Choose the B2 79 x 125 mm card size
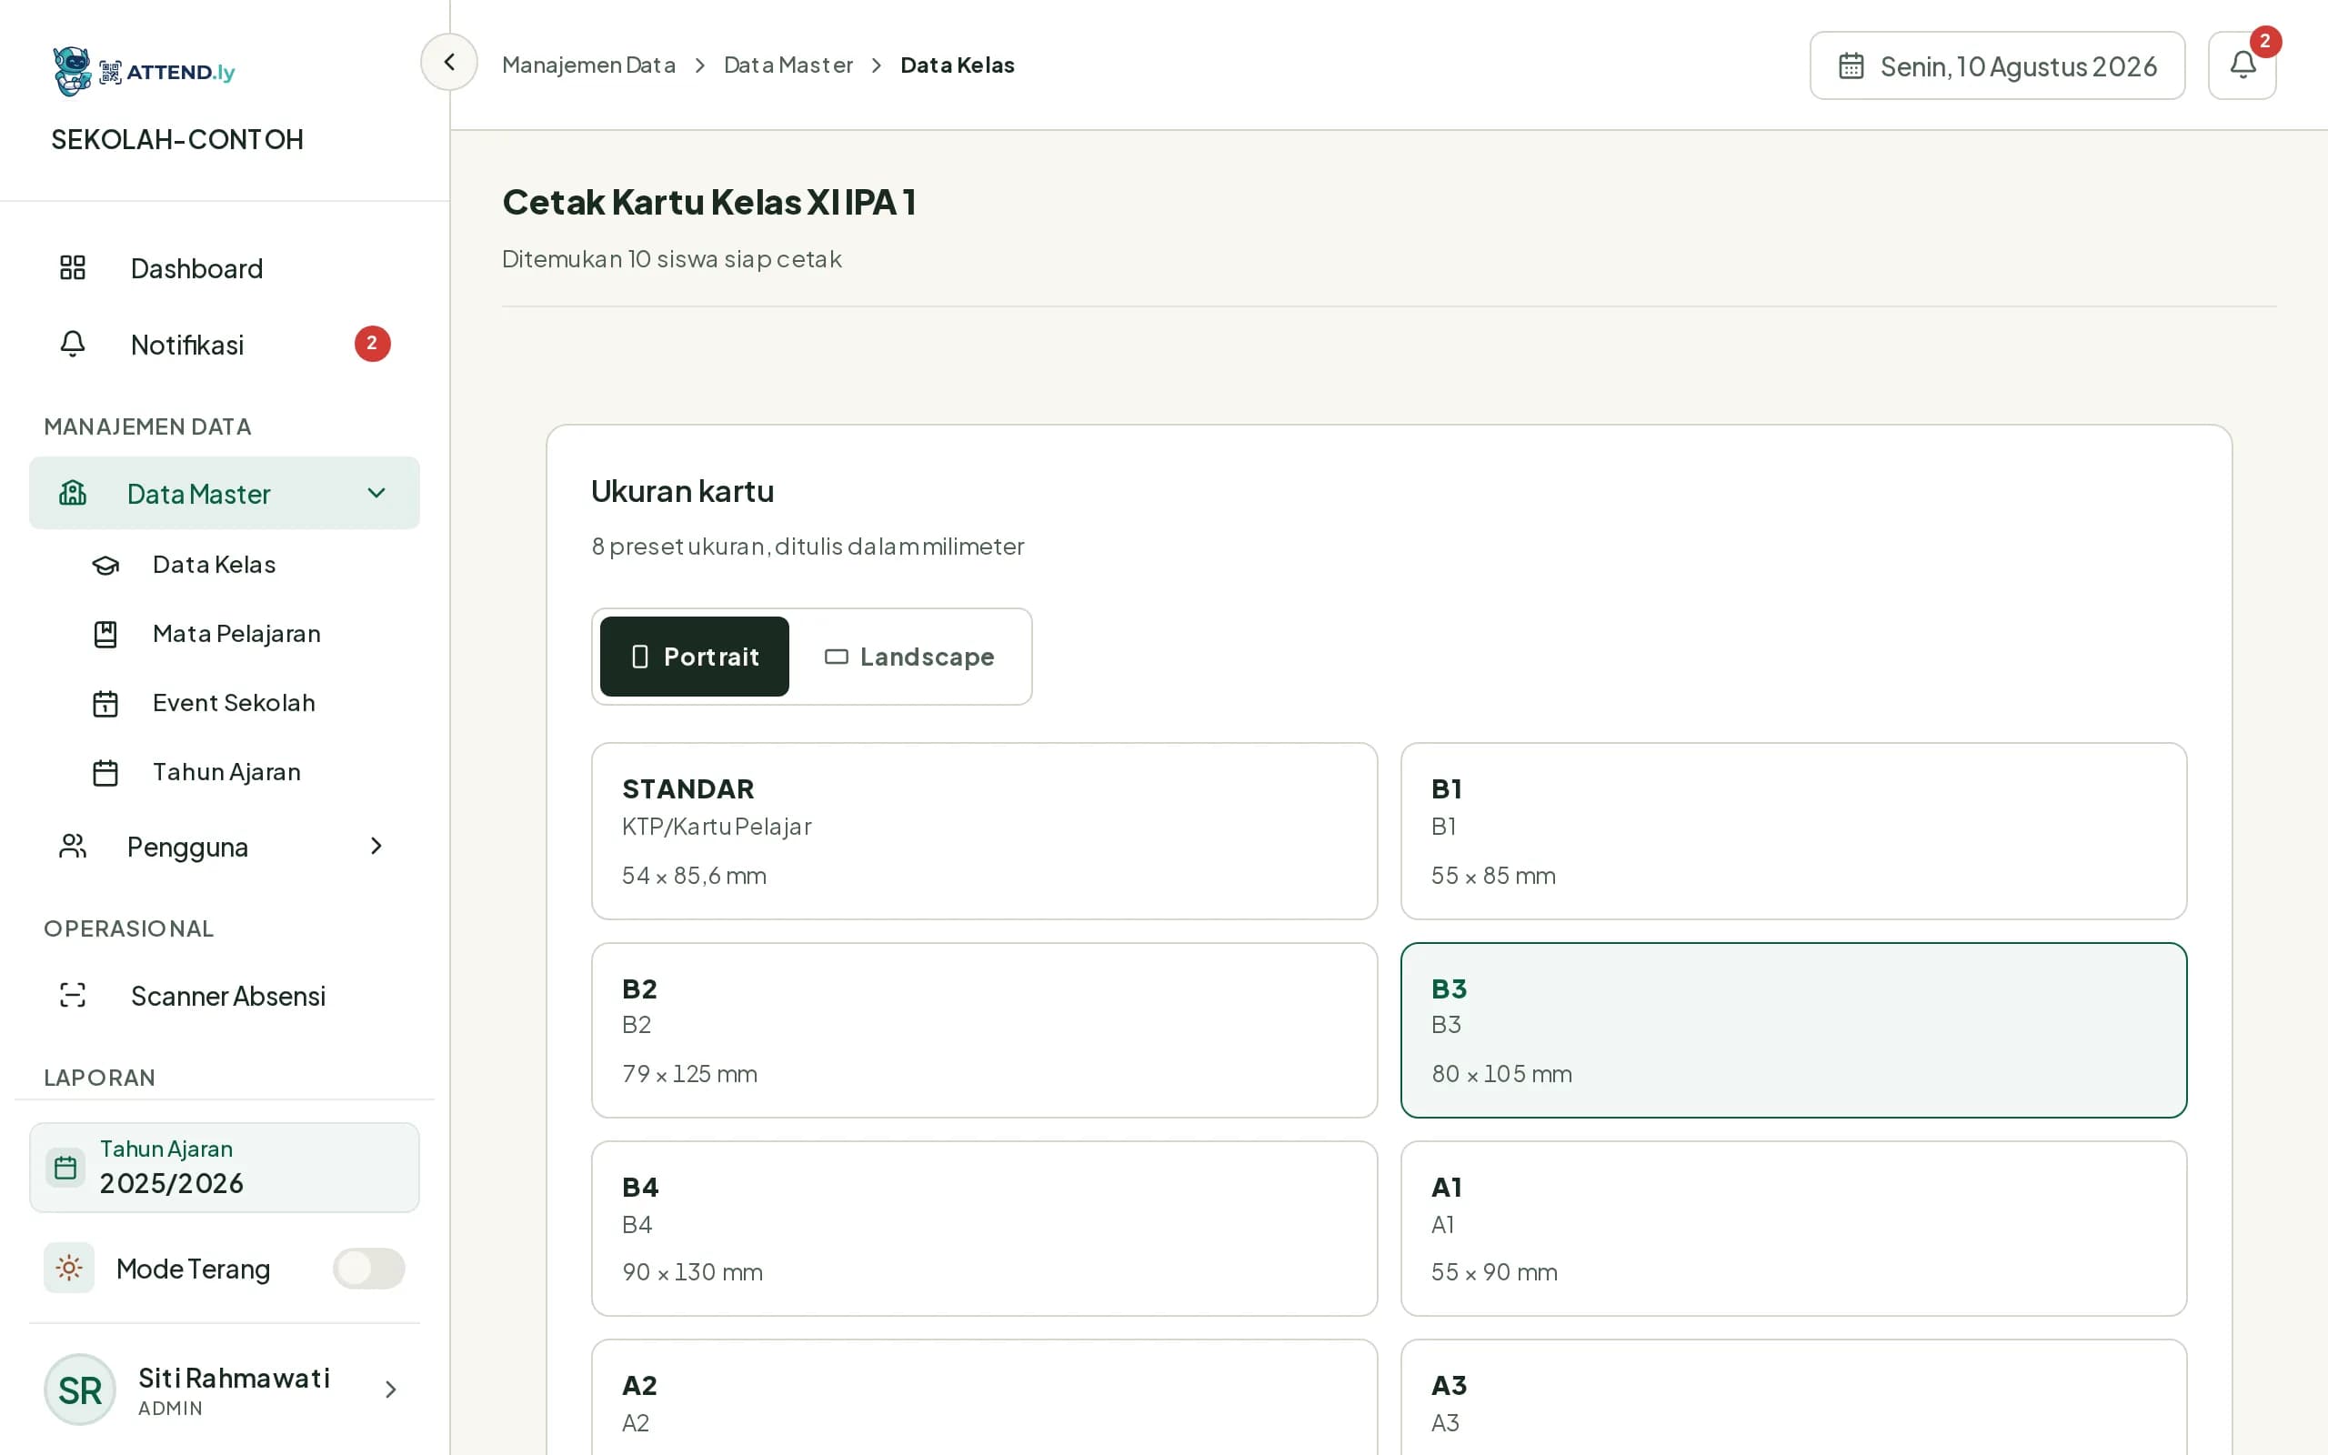 (984, 1029)
